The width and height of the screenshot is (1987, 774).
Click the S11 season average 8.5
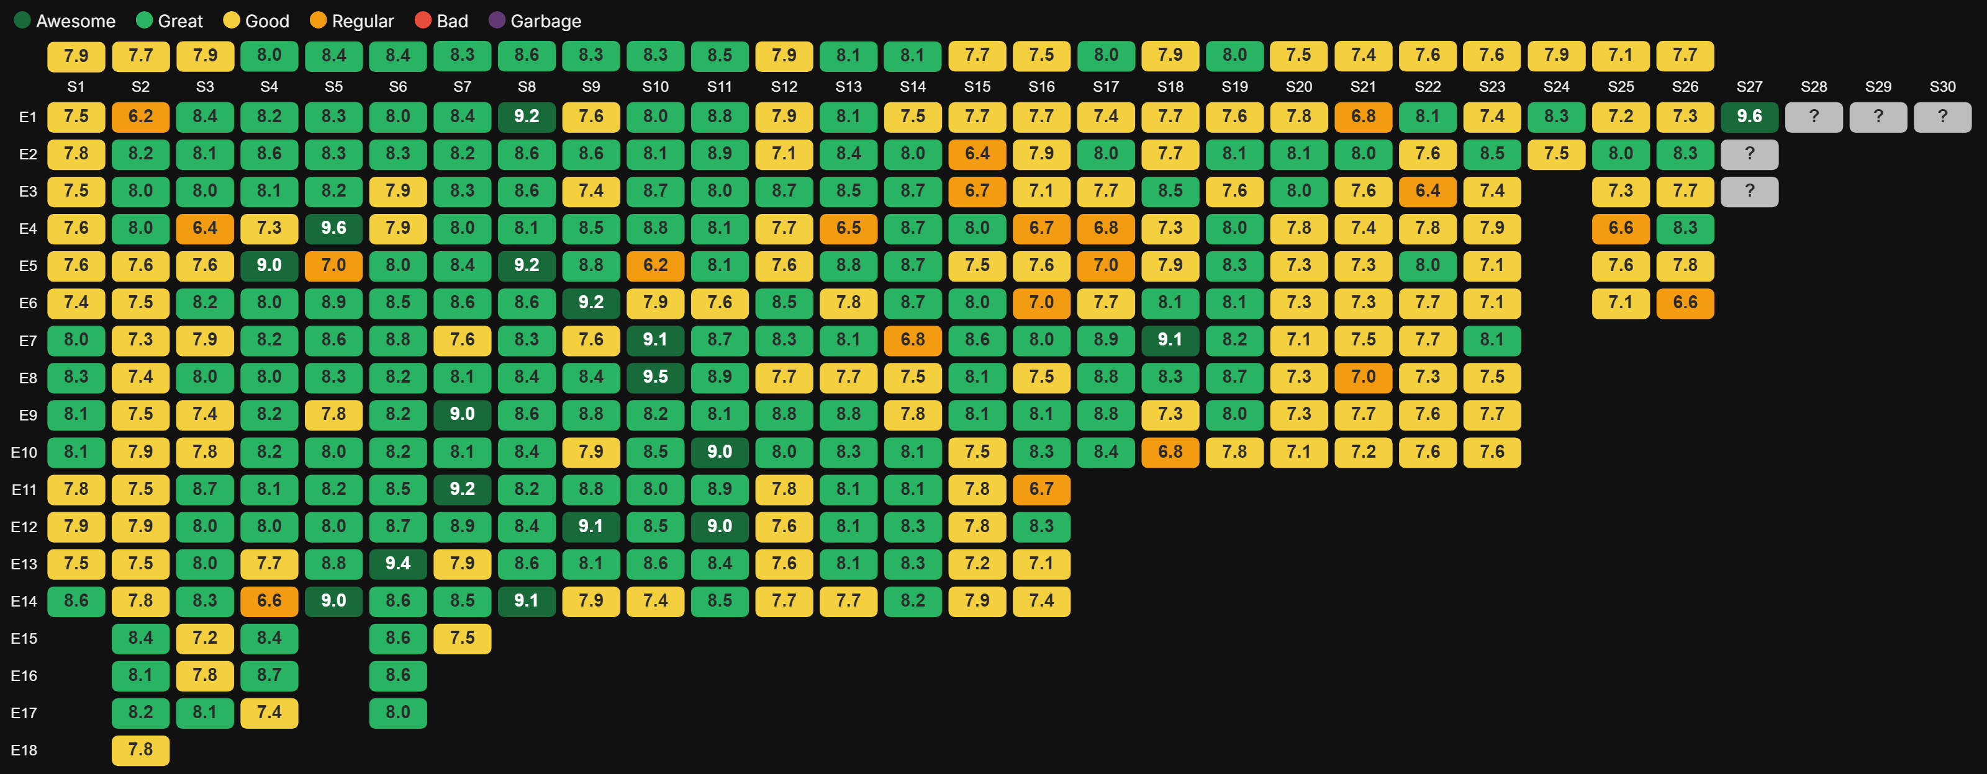pos(720,55)
